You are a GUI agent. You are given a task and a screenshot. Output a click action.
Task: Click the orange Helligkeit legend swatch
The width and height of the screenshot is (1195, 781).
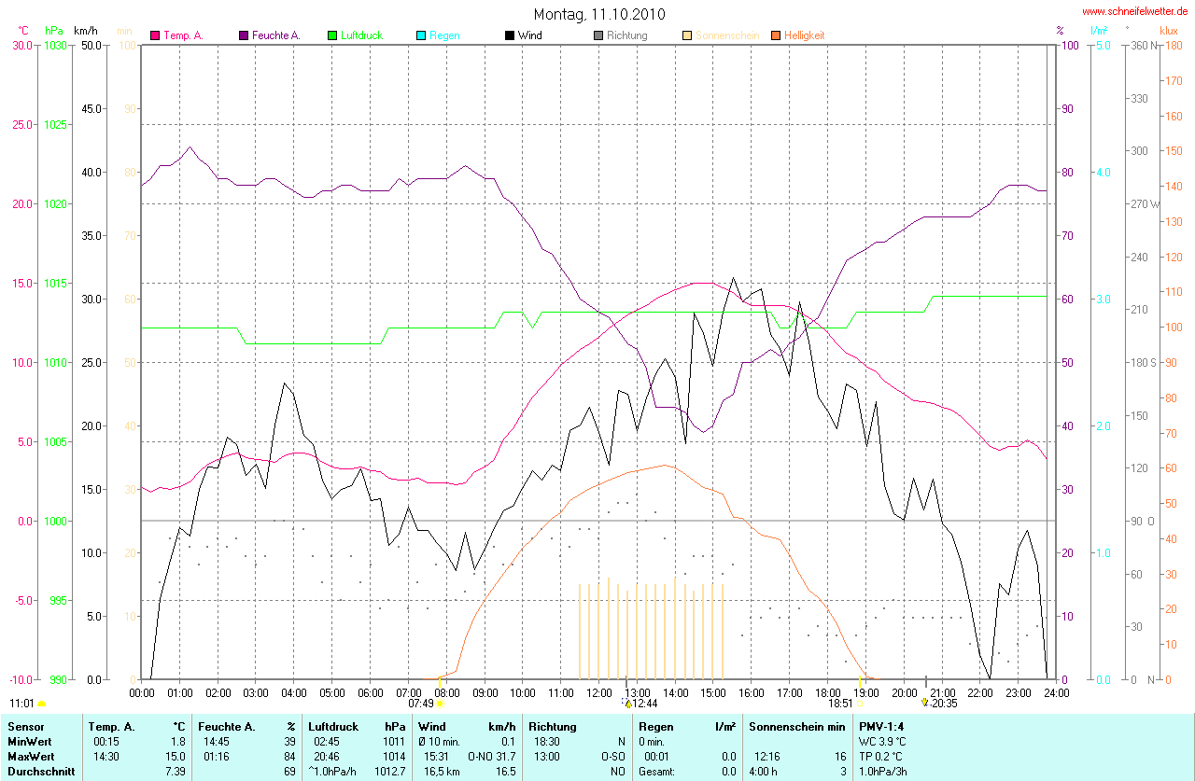pyautogui.click(x=776, y=35)
